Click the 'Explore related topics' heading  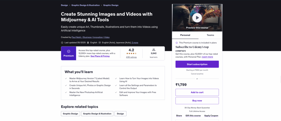coord(80,107)
